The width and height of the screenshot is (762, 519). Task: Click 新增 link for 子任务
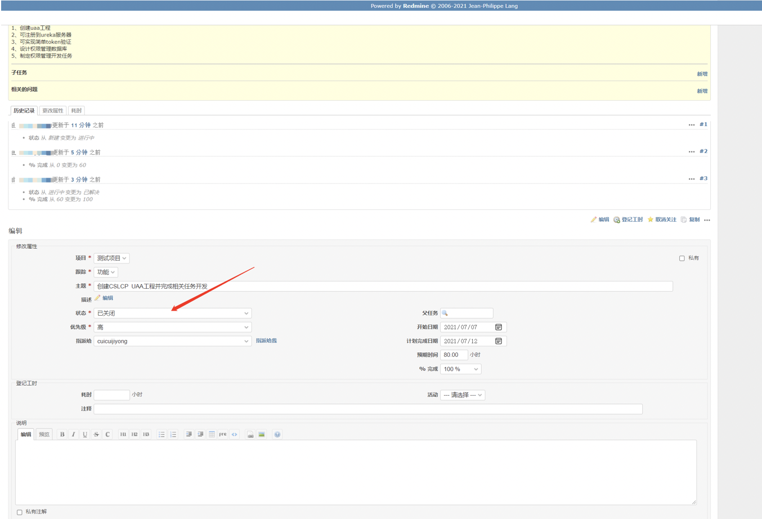(x=702, y=74)
